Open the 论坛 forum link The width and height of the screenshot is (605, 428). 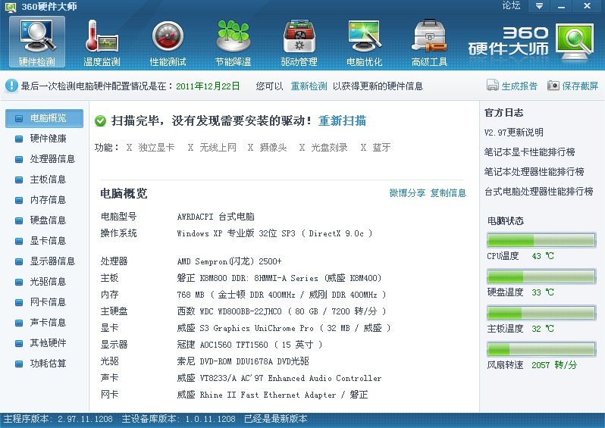(x=511, y=5)
